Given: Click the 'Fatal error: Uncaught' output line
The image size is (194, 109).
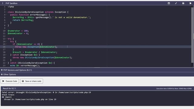Looking at the screenshot, I should click(46, 92).
